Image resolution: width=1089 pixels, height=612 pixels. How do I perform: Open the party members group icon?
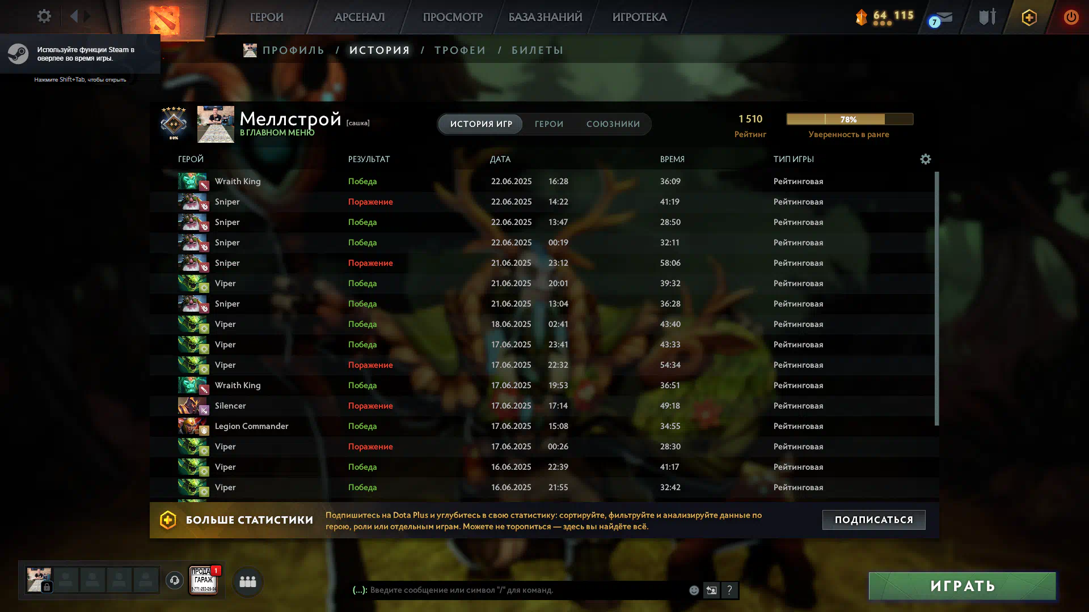tap(248, 581)
